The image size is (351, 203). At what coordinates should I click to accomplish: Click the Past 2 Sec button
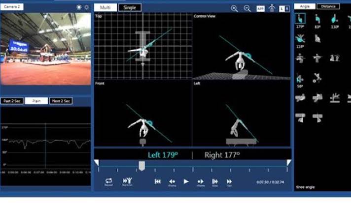tap(11, 101)
